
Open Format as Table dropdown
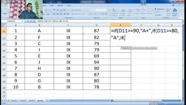coord(122,12)
